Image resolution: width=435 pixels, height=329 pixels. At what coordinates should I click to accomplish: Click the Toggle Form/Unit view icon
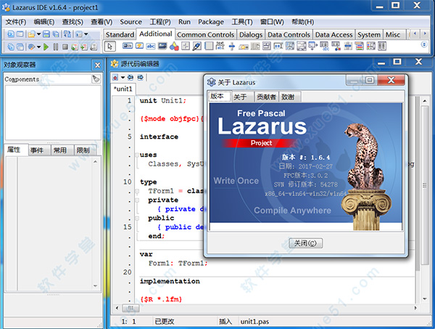click(67, 34)
